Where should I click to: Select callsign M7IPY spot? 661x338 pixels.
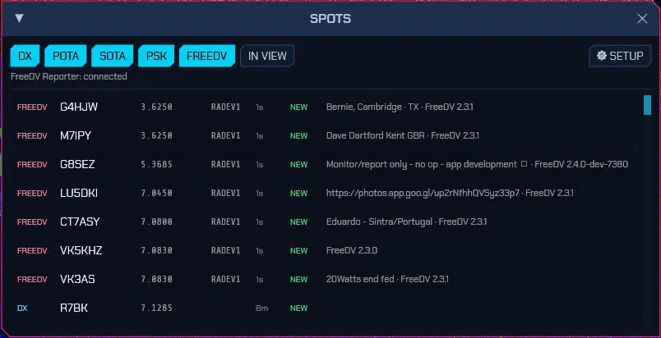click(x=76, y=136)
